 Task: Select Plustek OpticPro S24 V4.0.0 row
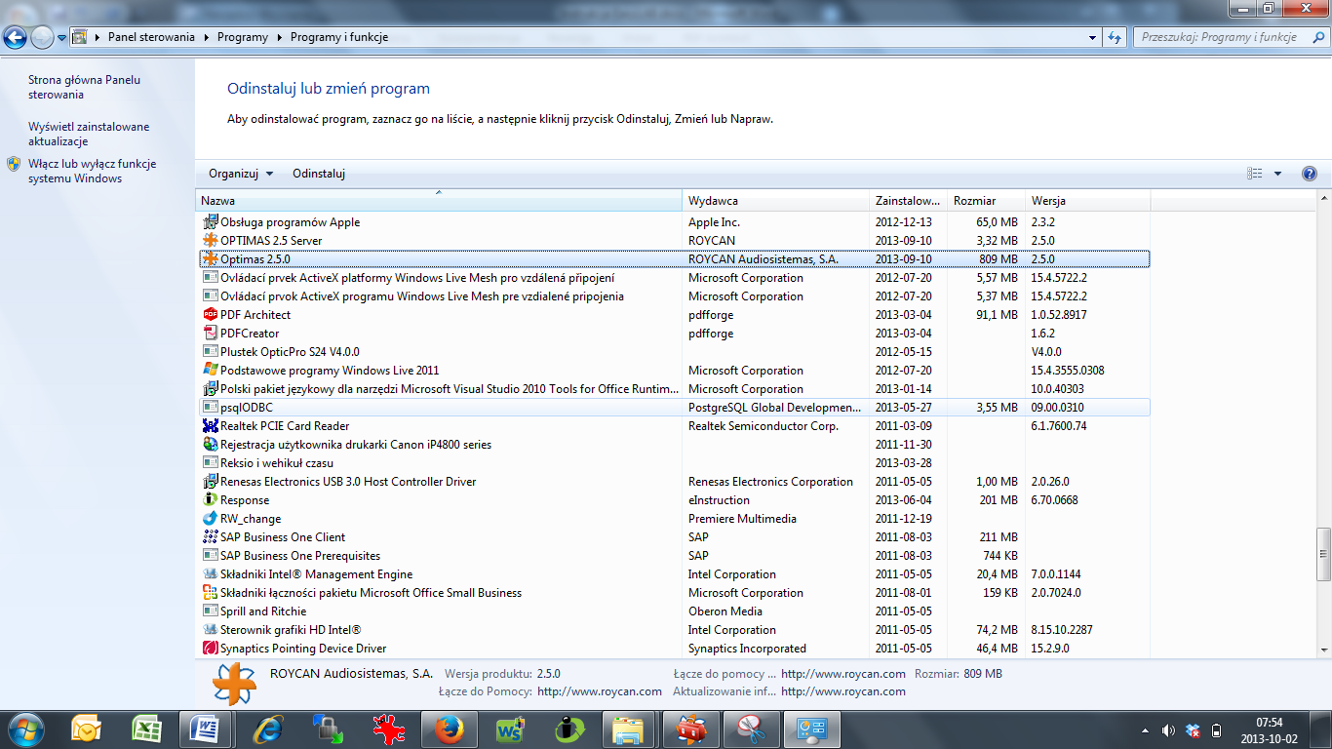pos(674,352)
